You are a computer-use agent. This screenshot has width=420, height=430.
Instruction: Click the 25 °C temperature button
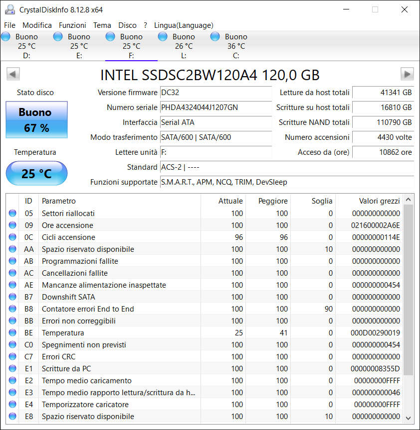pos(36,173)
